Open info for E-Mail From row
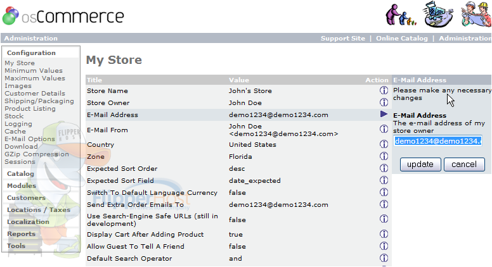This screenshot has height=267, width=492. [x=384, y=129]
